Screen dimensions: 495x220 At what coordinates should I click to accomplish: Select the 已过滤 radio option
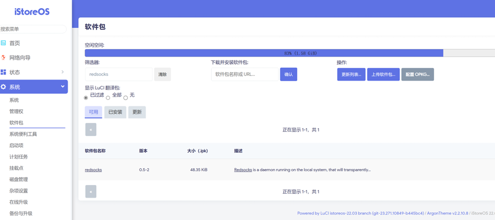86,98
